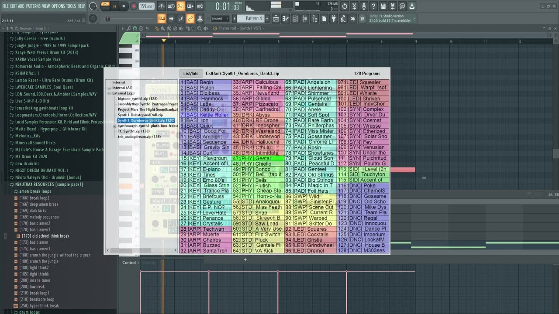Click the right-arrow step editing icon
This screenshot has height=314, width=559.
point(171,18)
